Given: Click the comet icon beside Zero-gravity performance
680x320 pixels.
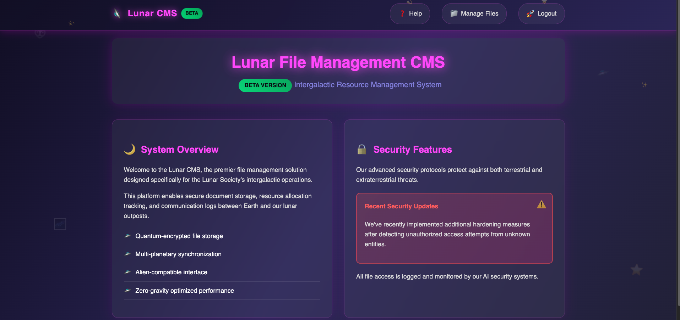Looking at the screenshot, I should coord(128,291).
